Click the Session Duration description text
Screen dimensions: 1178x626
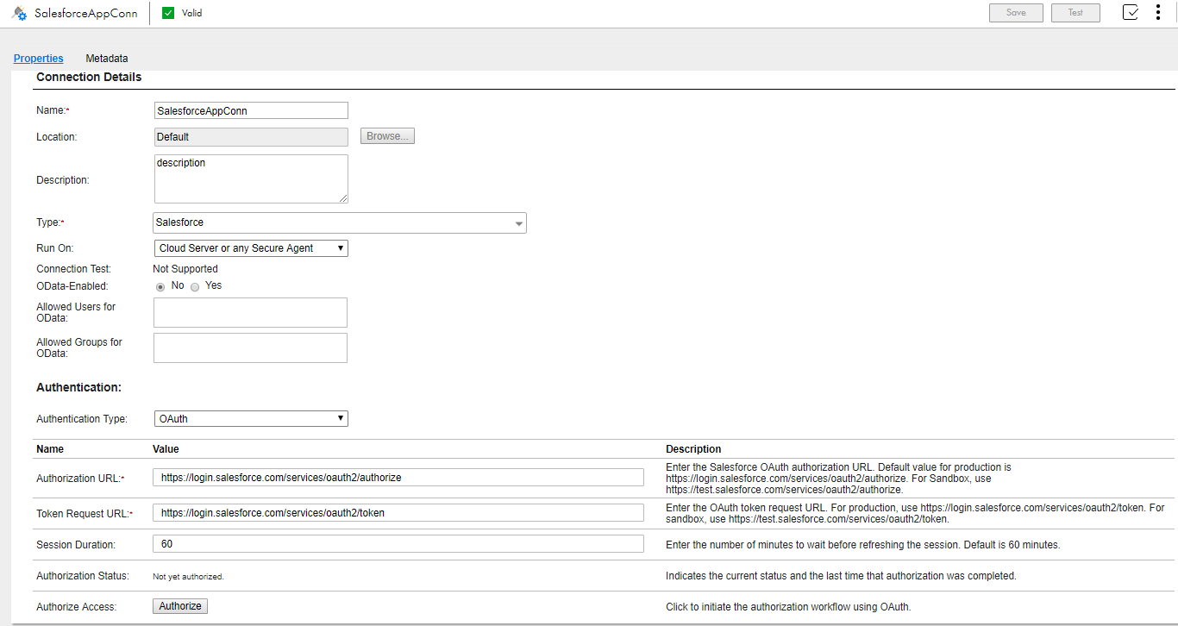tap(862, 545)
